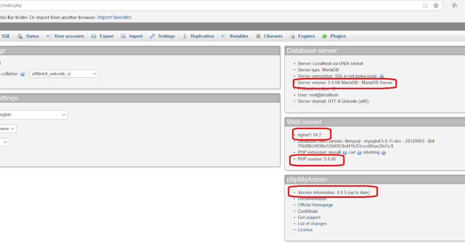Image resolution: width=465 pixels, height=244 pixels.
Task: Click help icon next to curl extension
Action: (359, 152)
